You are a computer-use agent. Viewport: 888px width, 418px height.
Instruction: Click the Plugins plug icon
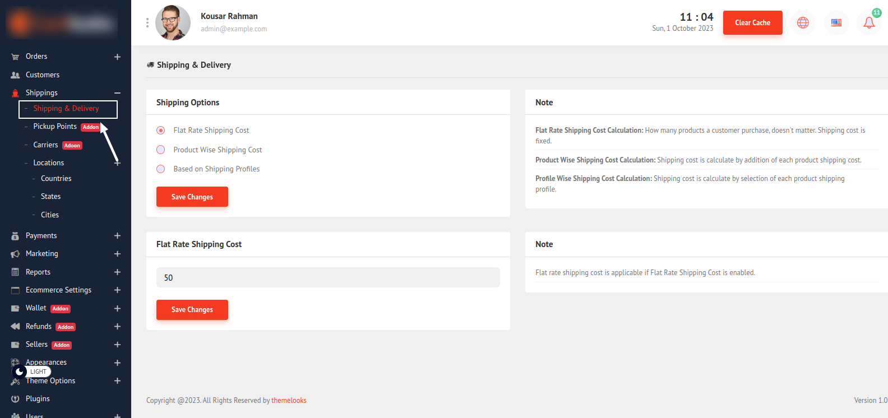coord(15,399)
